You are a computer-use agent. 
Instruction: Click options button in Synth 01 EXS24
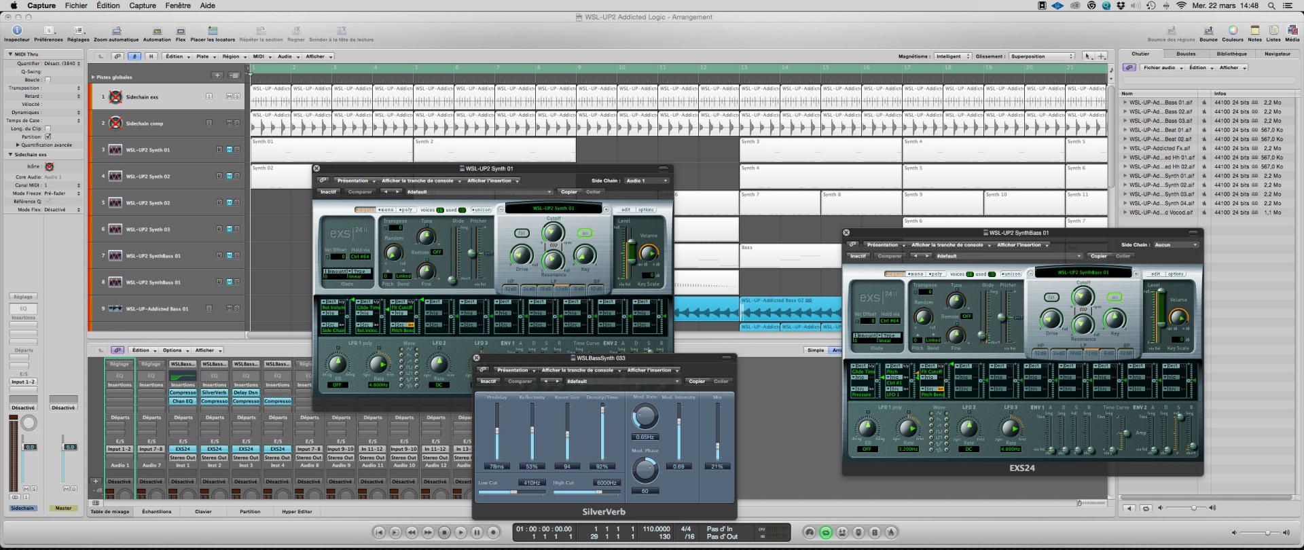click(x=646, y=210)
